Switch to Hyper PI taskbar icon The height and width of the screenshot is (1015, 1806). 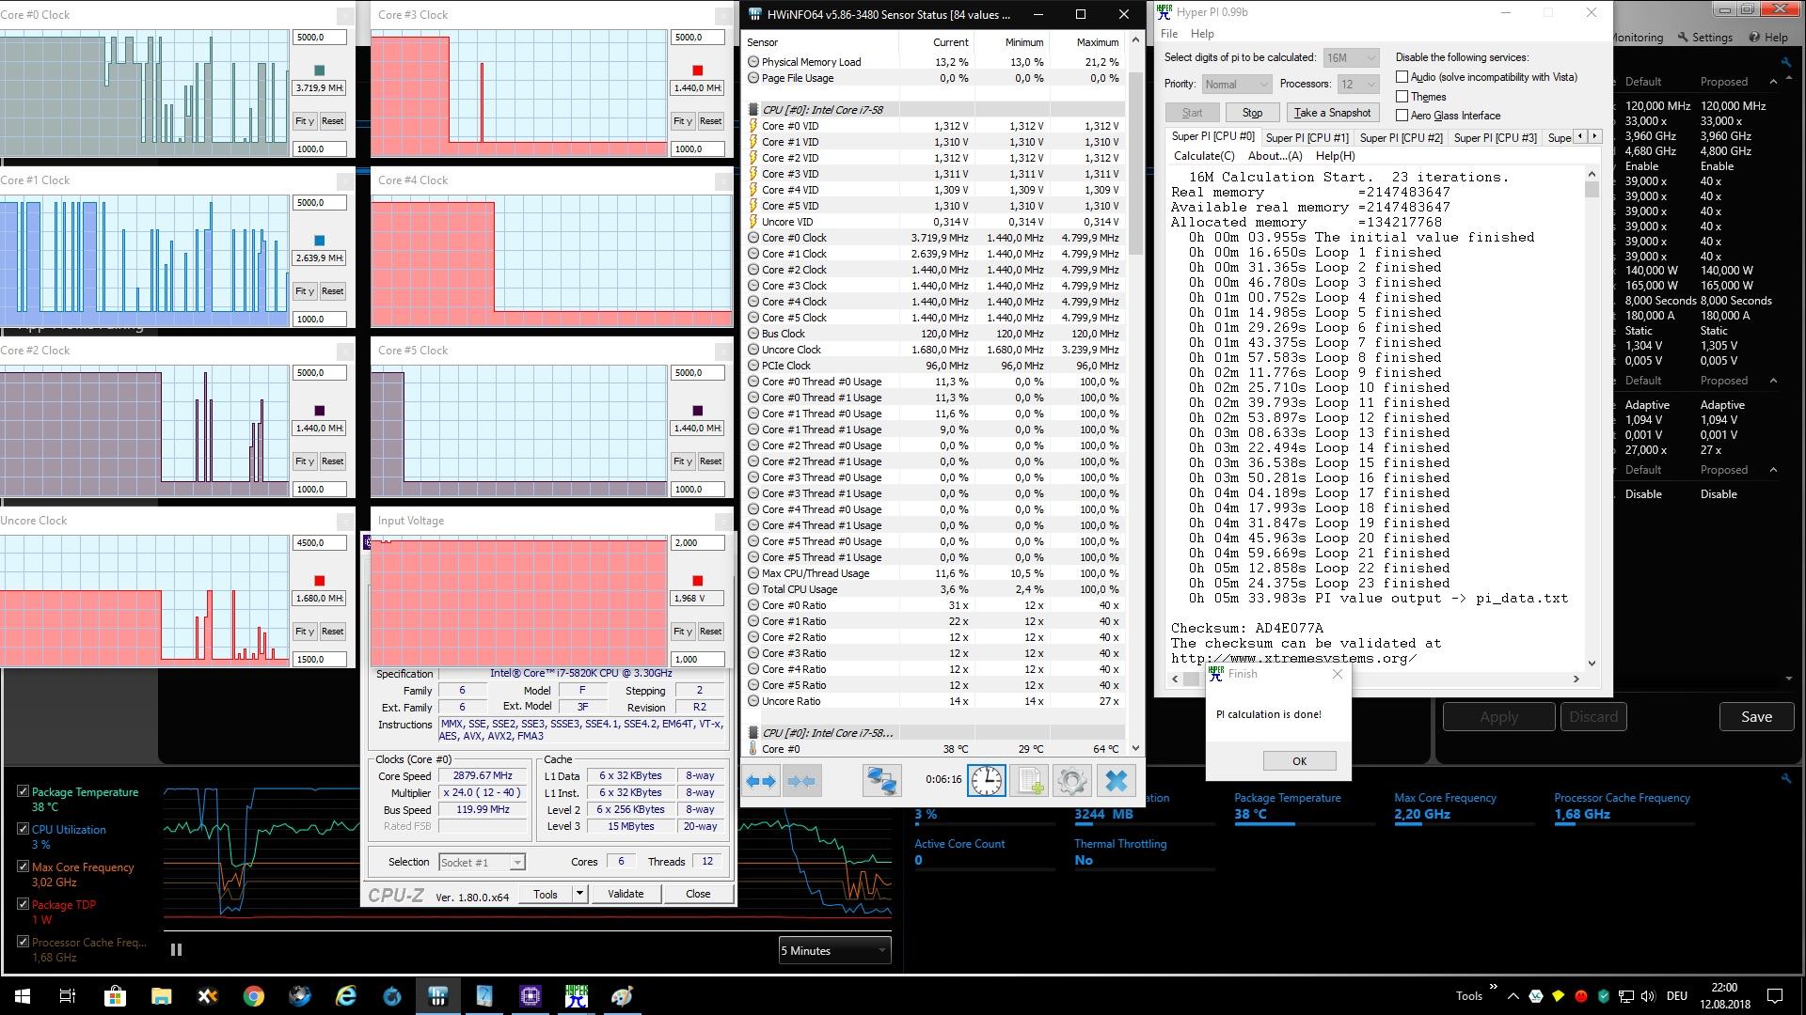tap(576, 996)
